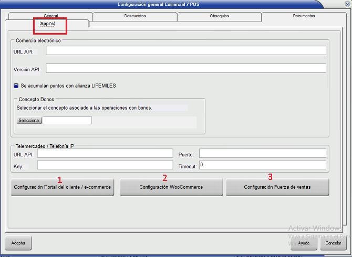
Task: Focus the Comercio electrónico URL API field
Action: (x=185, y=51)
